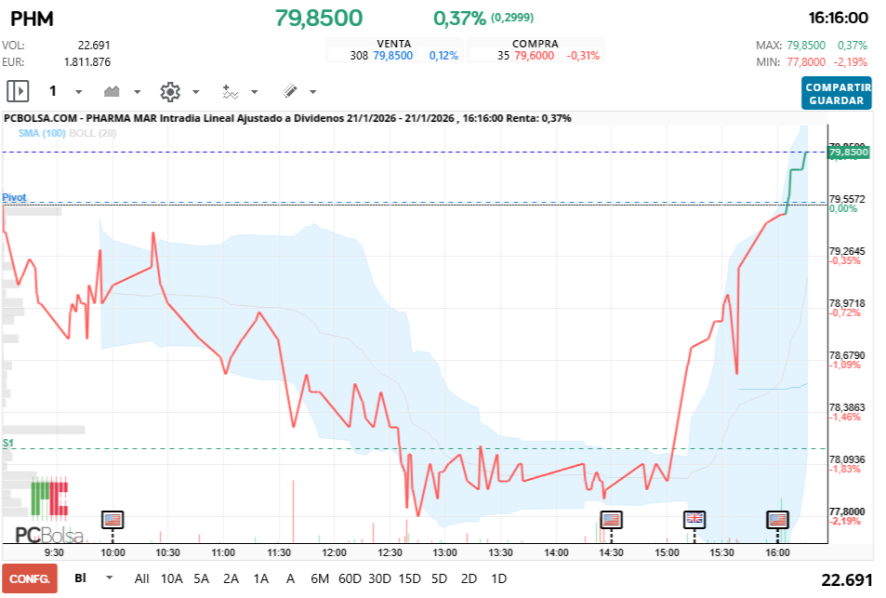Click the UK flag news marker
Viewport: 886px width, 598px height.
(x=694, y=521)
